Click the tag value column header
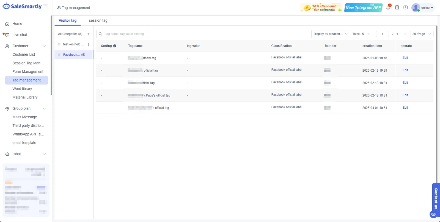The width and height of the screenshot is (440, 222). (193, 46)
